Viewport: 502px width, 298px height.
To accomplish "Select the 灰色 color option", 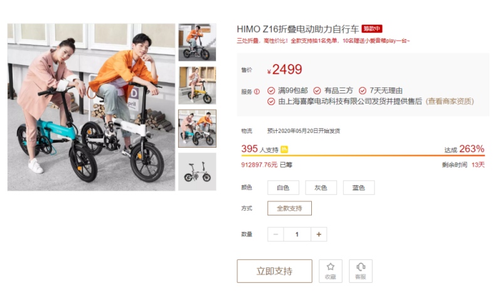I will (x=321, y=187).
